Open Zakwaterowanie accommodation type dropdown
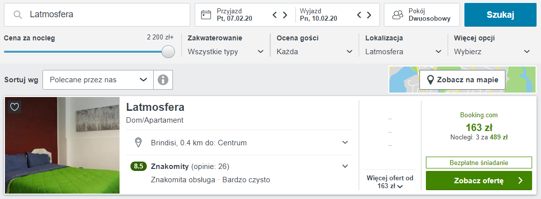Screen dimensions: 541x199 226,51
